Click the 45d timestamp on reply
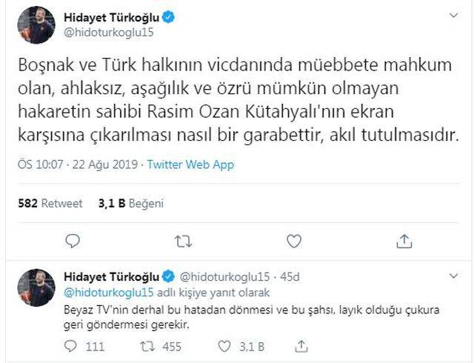The height and width of the screenshot is (363, 474). [x=290, y=277]
